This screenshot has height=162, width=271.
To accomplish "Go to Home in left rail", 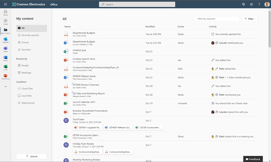I will (x=6, y=13).
